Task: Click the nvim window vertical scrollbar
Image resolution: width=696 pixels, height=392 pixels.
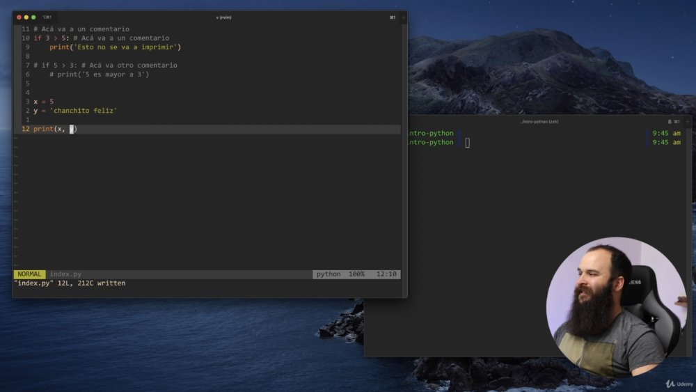Action: click(x=404, y=160)
